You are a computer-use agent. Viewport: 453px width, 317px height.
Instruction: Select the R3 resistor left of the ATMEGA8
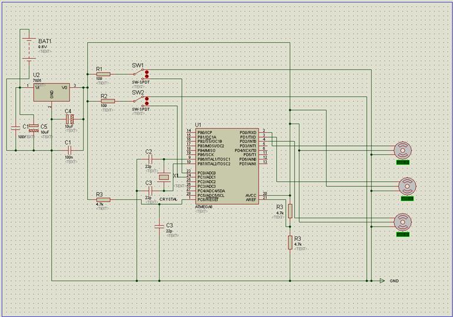[x=103, y=199]
